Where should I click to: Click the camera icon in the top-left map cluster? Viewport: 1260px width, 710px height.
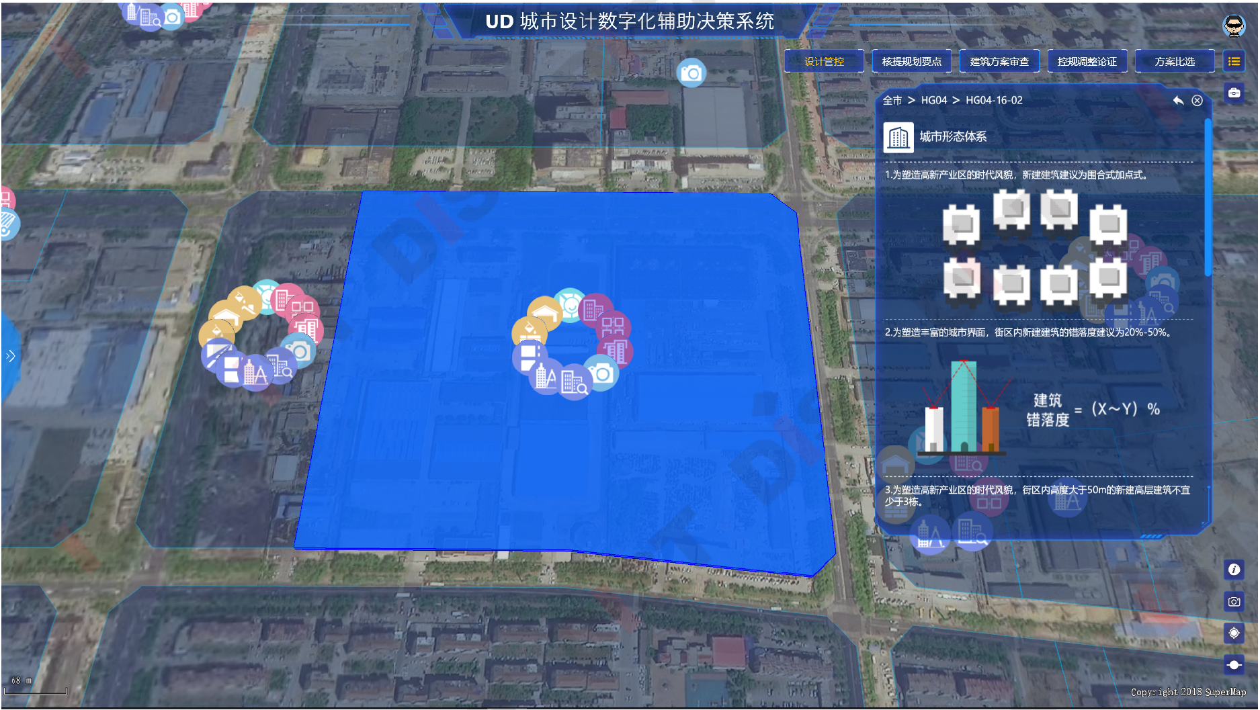[172, 17]
